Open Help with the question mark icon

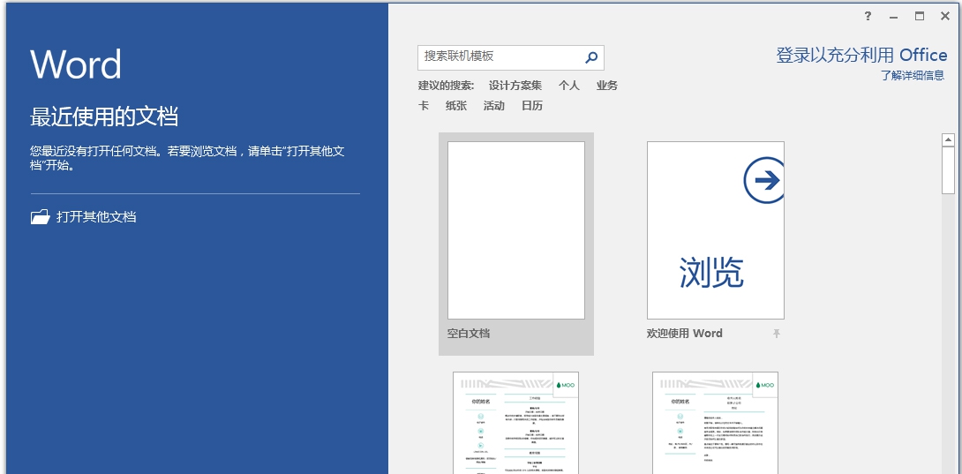coord(868,16)
